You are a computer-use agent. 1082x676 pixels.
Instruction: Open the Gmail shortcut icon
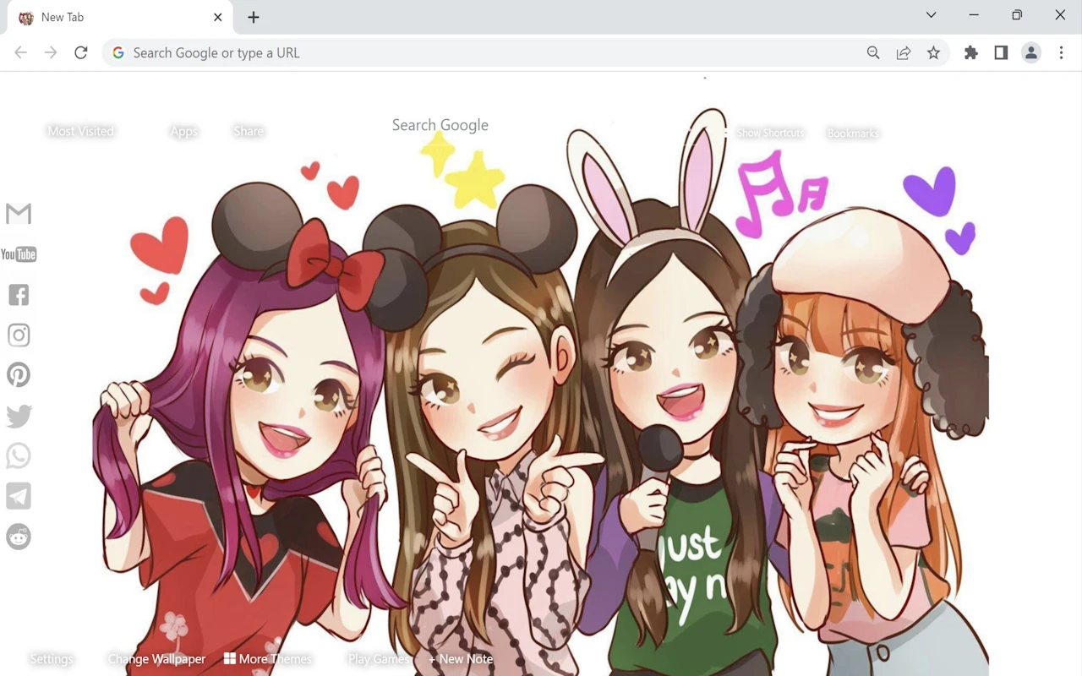(x=19, y=214)
